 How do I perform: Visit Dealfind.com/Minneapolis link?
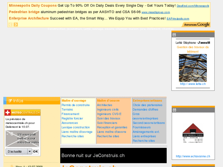click(x=193, y=6)
